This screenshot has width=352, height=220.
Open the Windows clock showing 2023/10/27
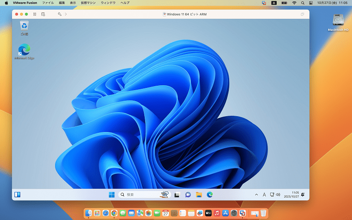click(x=291, y=194)
